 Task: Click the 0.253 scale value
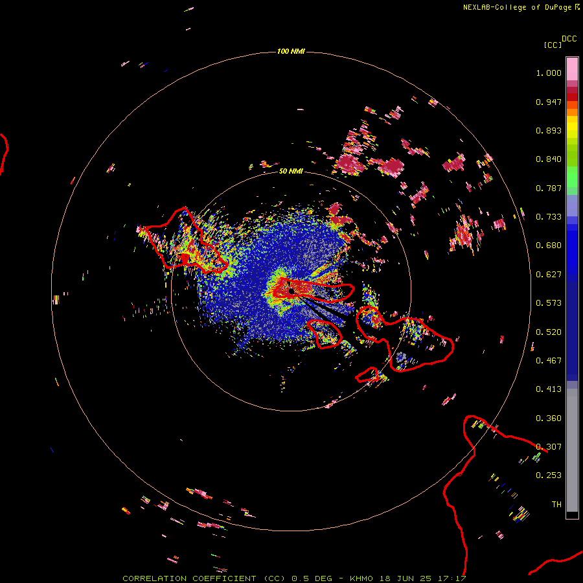point(549,475)
